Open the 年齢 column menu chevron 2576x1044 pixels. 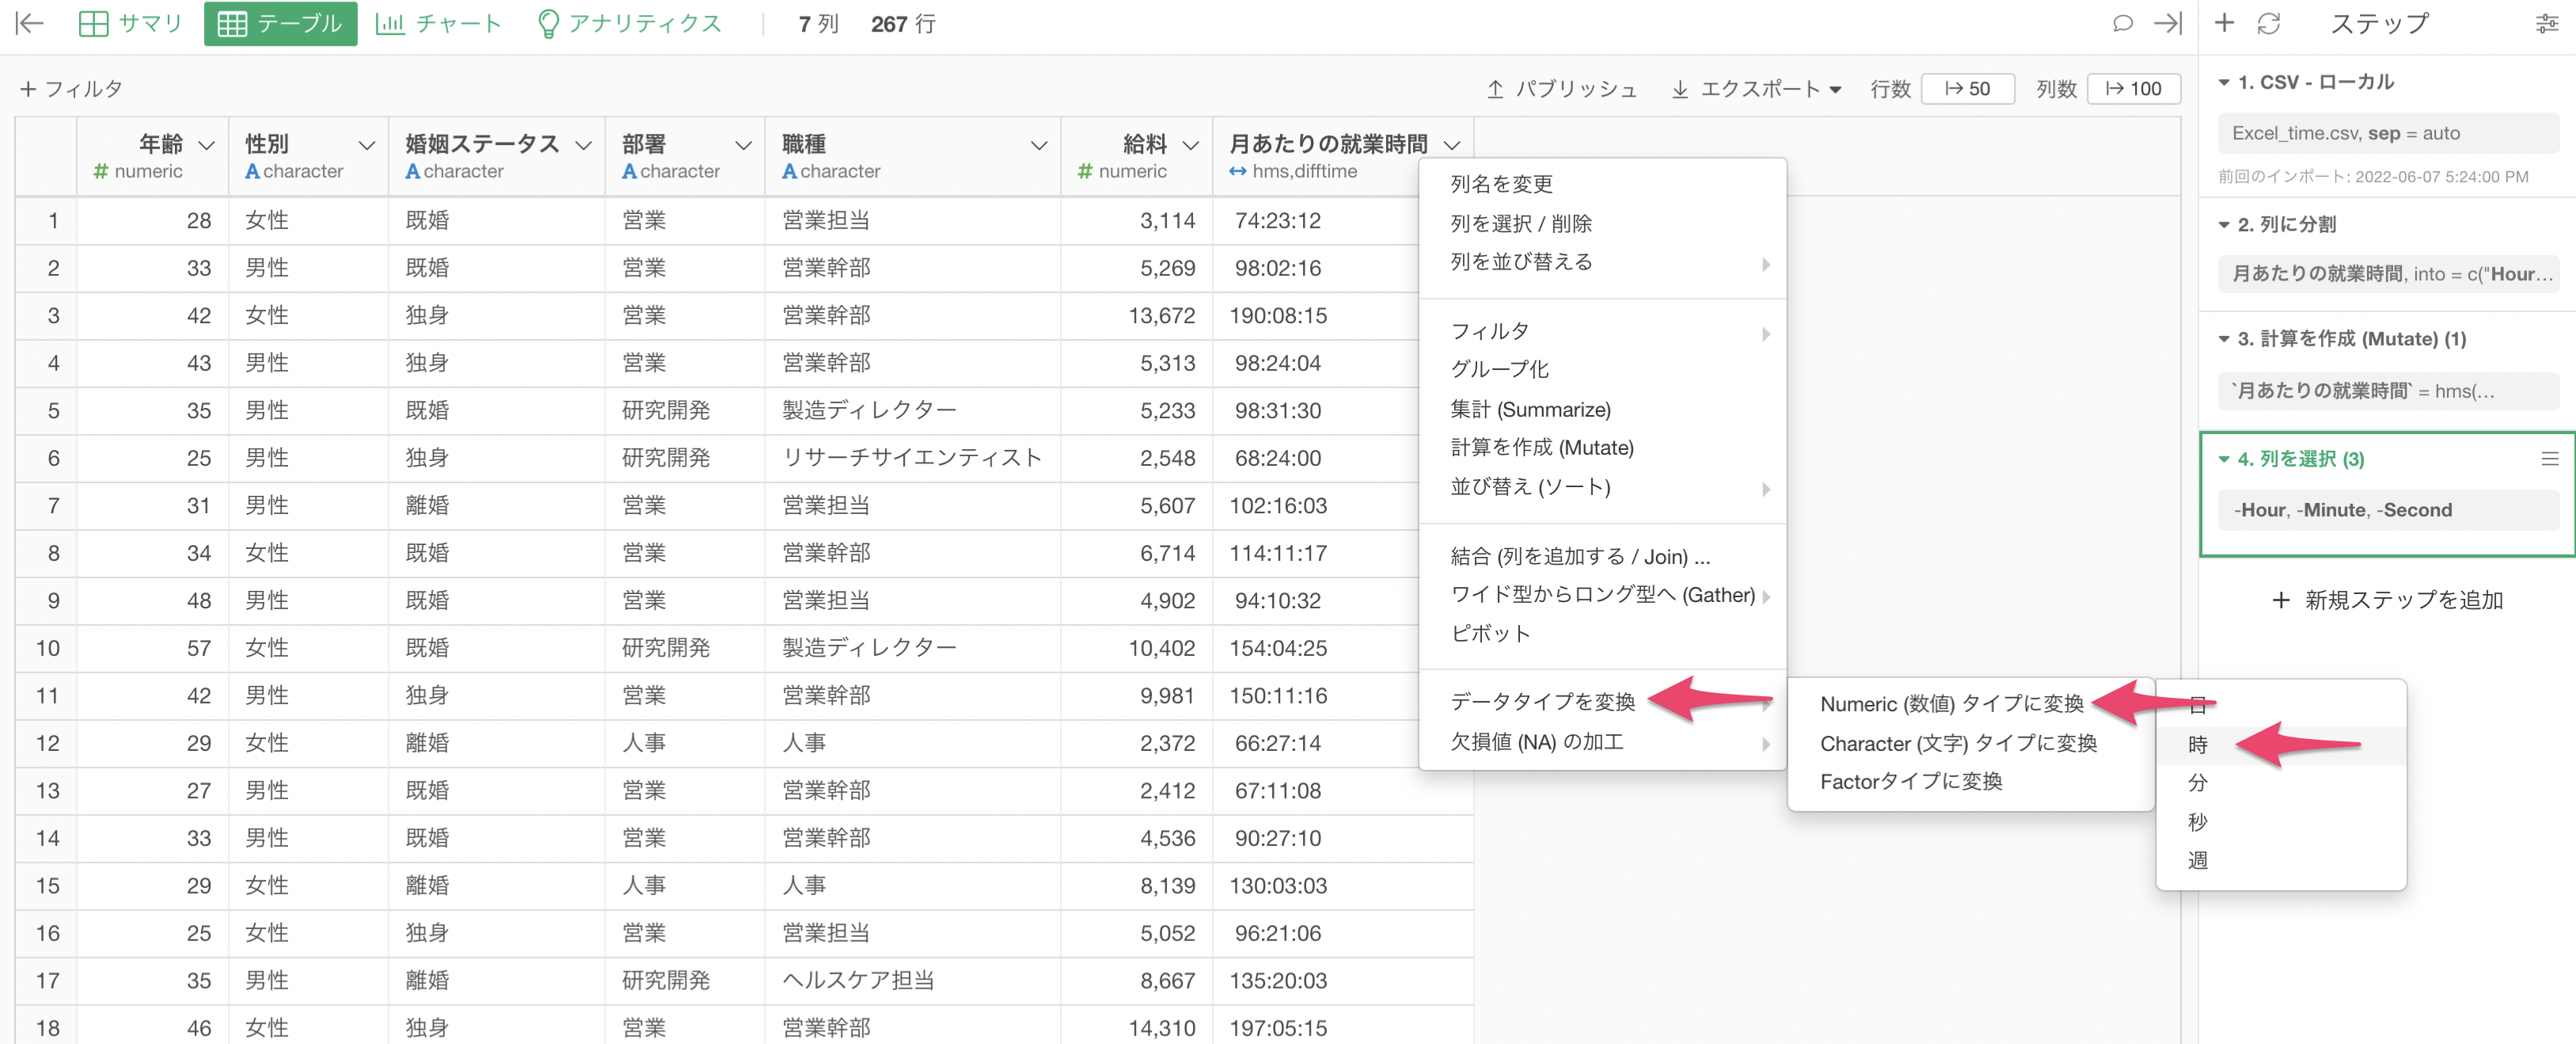[x=207, y=145]
